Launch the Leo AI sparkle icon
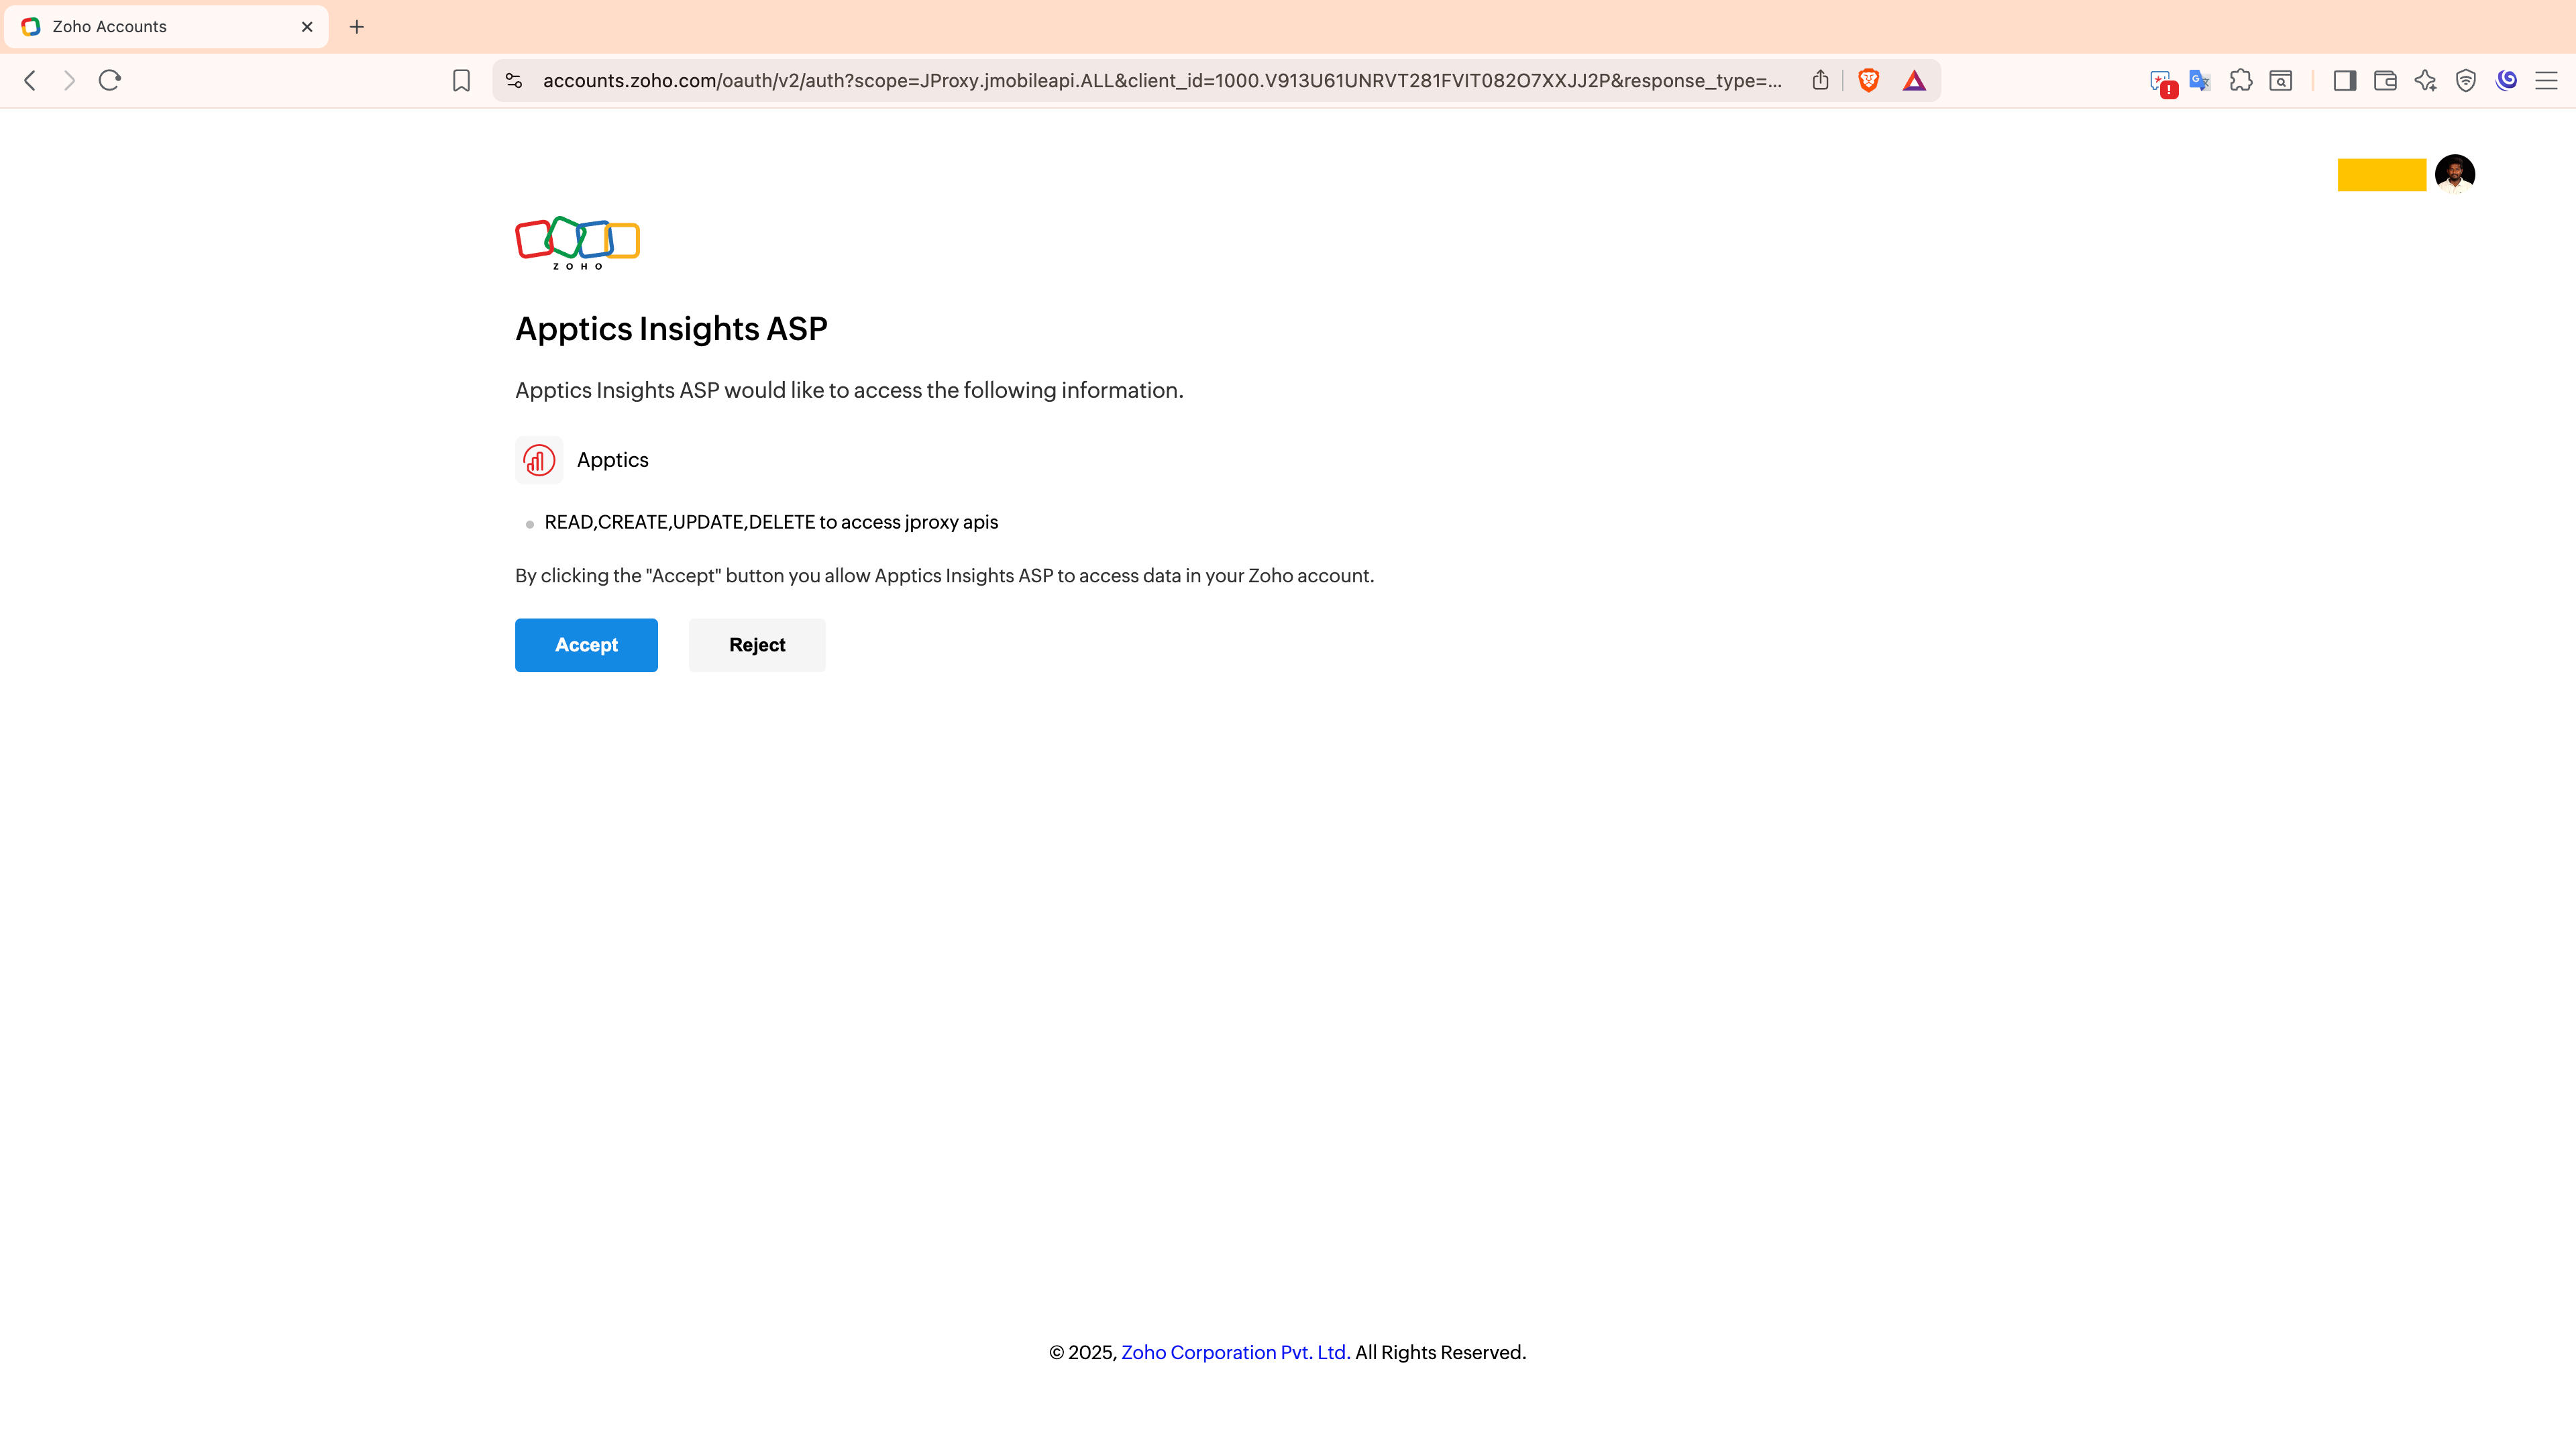 (x=2425, y=81)
